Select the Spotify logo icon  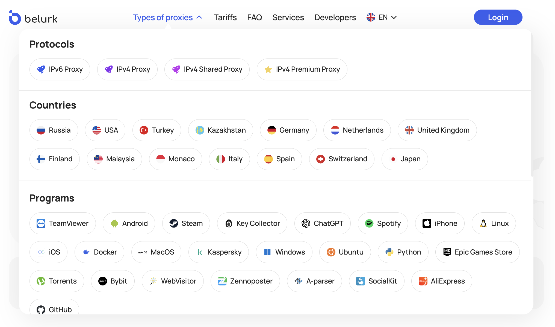point(369,223)
